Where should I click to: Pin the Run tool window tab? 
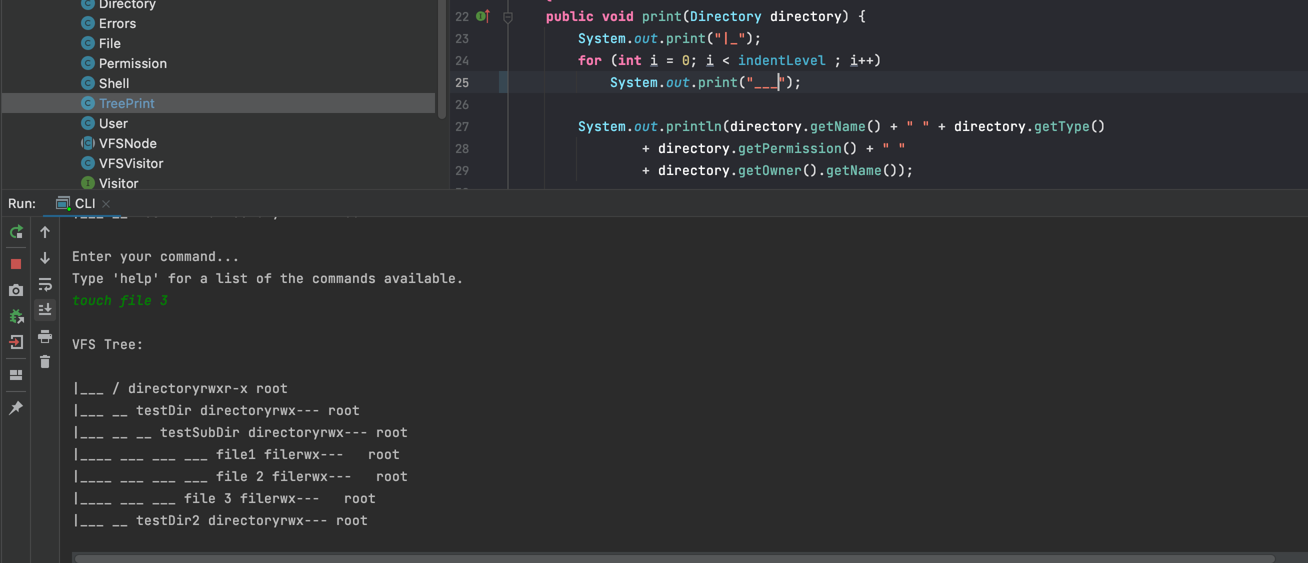coord(15,407)
